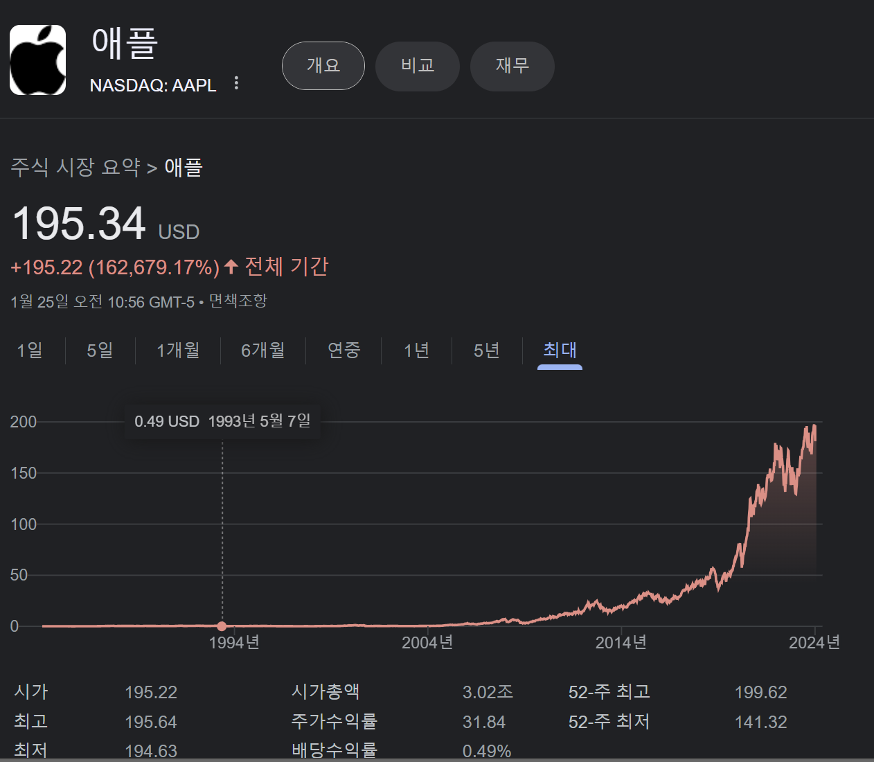Screen dimensions: 874x762
Task: Click the 주가수익률 value 31.84
Action: [484, 722]
